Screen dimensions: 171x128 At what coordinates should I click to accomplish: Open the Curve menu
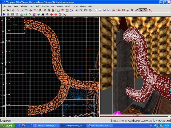point(75,6)
